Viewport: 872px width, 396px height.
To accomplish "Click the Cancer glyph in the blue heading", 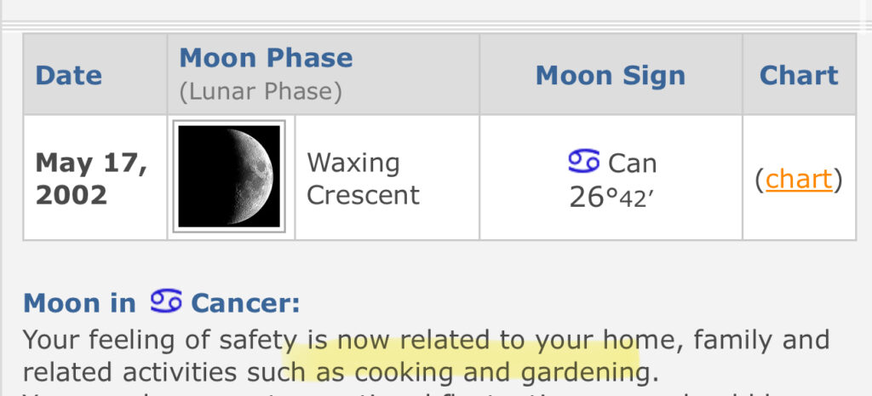I will coord(166,301).
